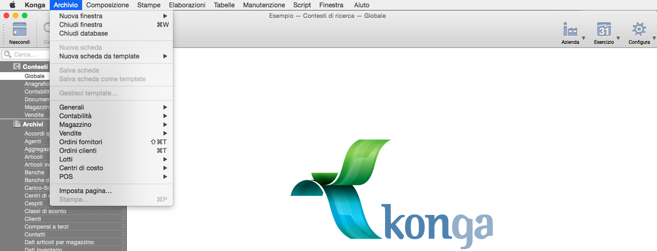Open the Elaborazioni menu
The image size is (657, 251).
[x=187, y=5]
